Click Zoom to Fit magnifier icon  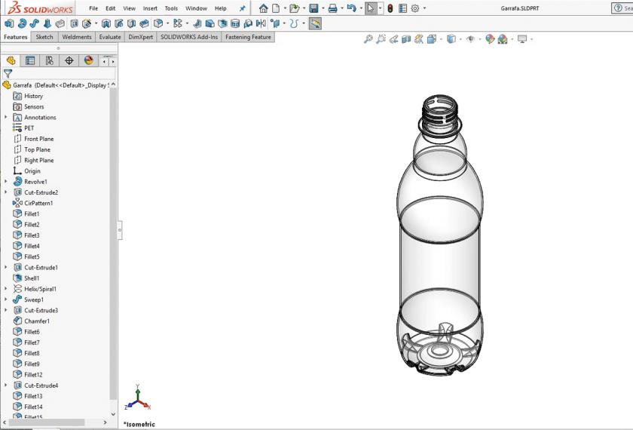click(x=368, y=39)
